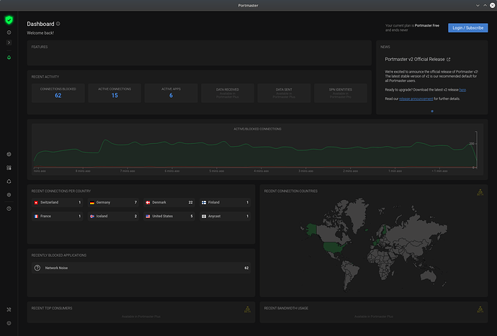Open the Active Apps 6 card
Image resolution: width=497 pixels, height=336 pixels.
point(171,93)
